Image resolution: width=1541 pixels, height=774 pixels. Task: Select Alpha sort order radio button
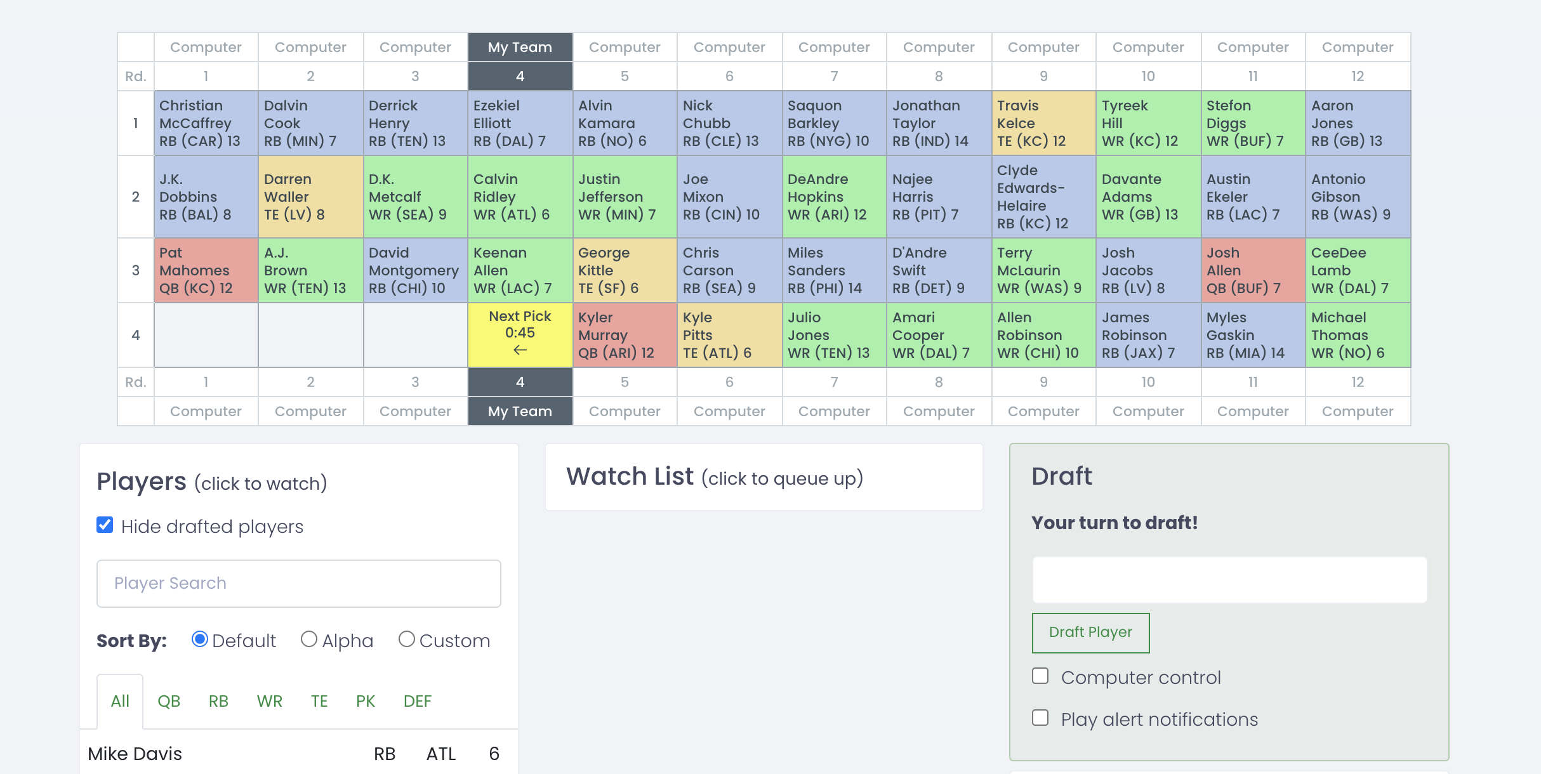point(308,641)
